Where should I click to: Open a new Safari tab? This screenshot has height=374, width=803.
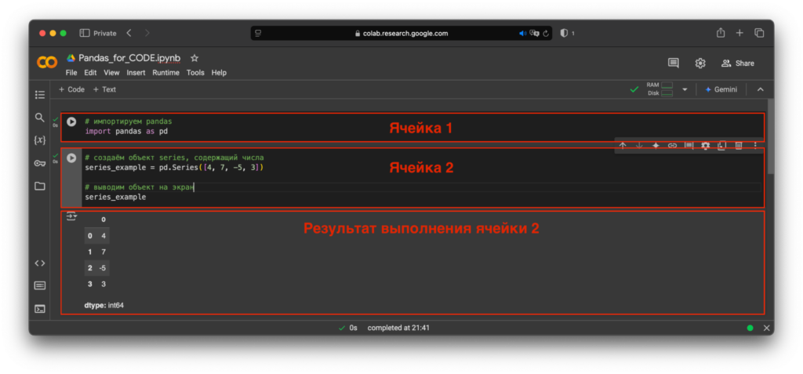coord(739,33)
